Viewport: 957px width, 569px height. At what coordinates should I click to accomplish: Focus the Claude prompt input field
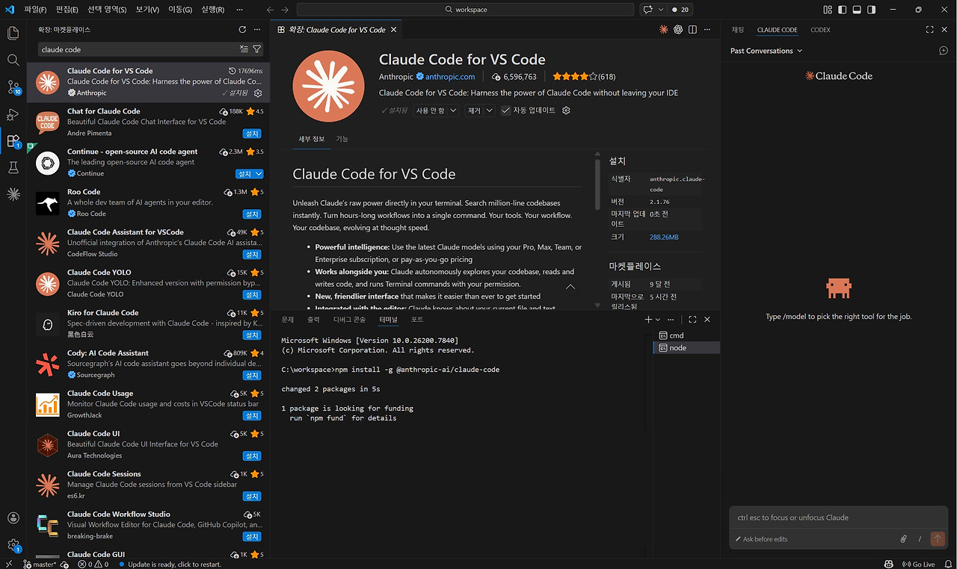[x=837, y=517]
